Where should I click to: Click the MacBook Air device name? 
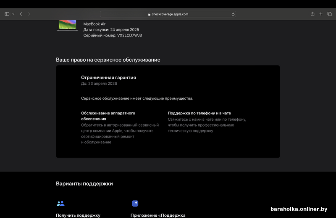point(94,24)
